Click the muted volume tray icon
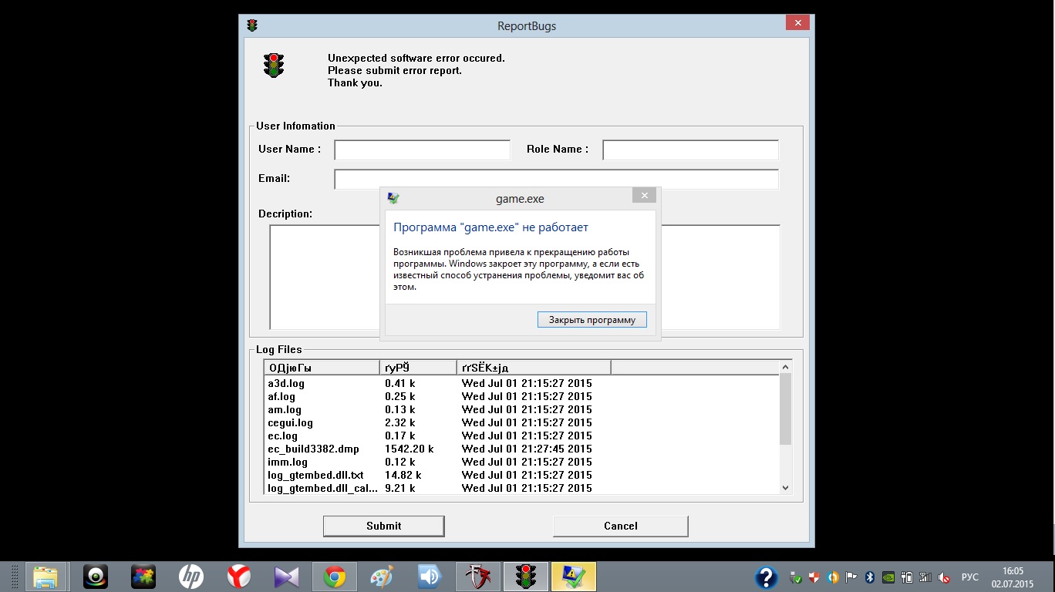The width and height of the screenshot is (1055, 592). coord(944,577)
